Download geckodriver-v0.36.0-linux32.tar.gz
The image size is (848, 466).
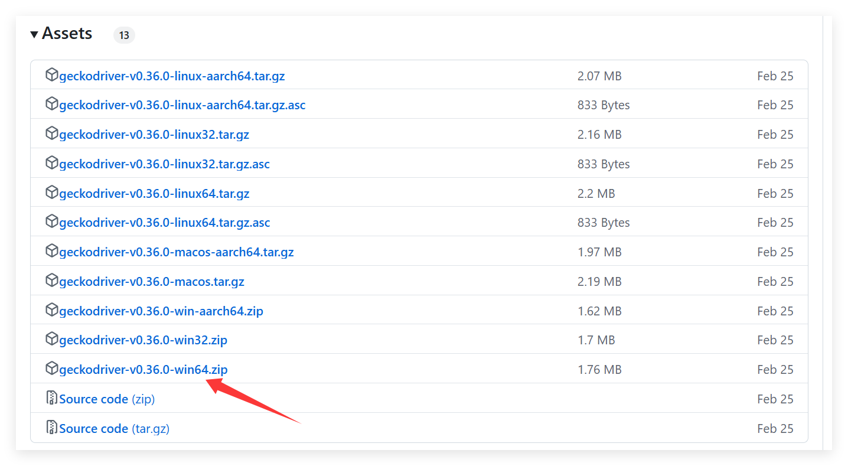154,135
